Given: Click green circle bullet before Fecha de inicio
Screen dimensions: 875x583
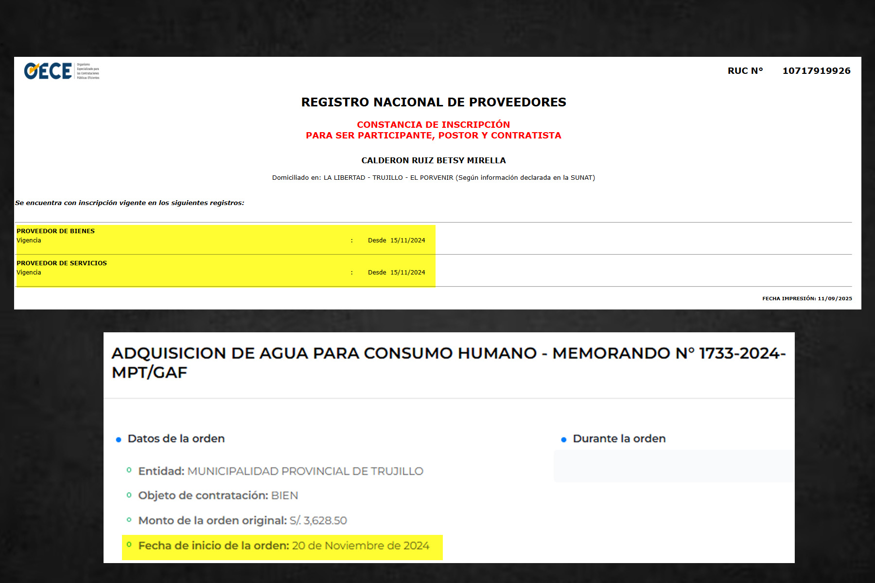Looking at the screenshot, I should (x=129, y=545).
